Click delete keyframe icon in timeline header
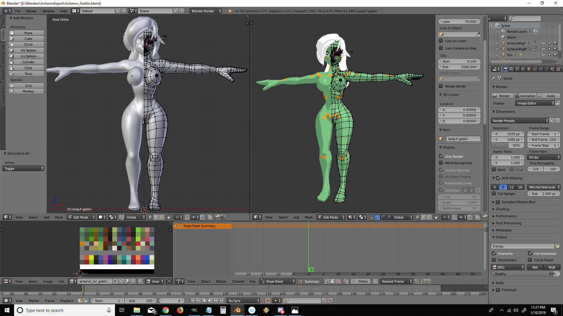This screenshot has height=316, width=563. pyautogui.click(x=330, y=300)
